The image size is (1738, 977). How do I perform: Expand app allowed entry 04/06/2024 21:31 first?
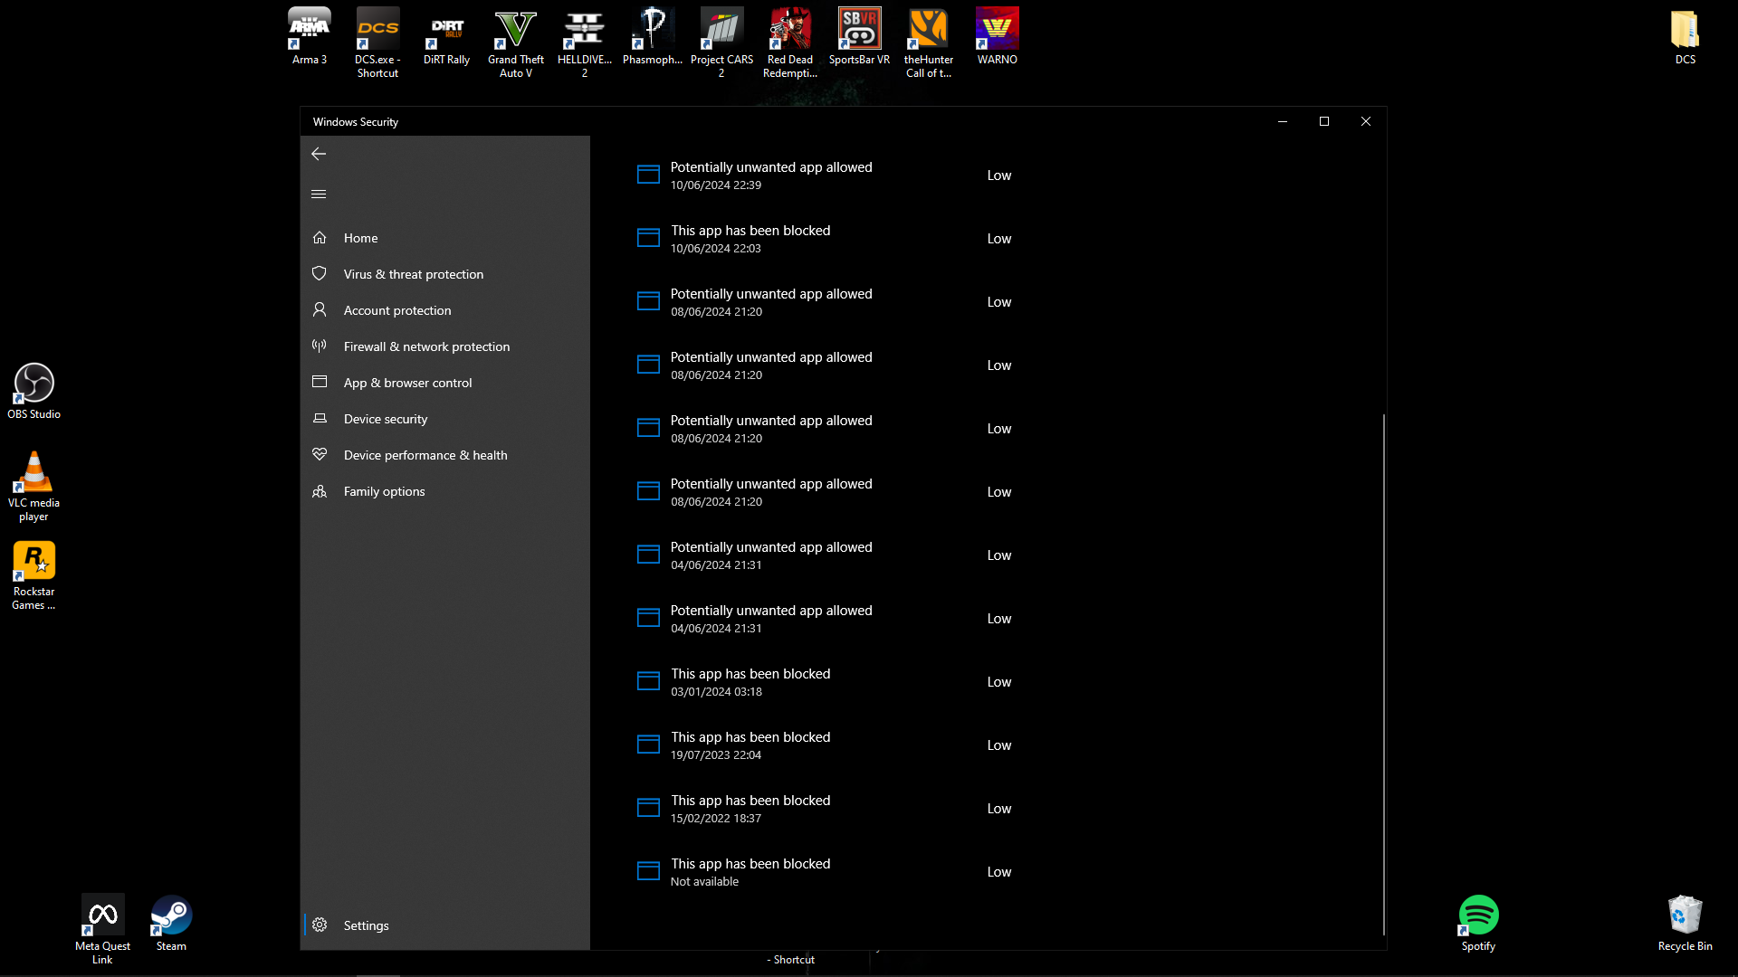coord(824,555)
